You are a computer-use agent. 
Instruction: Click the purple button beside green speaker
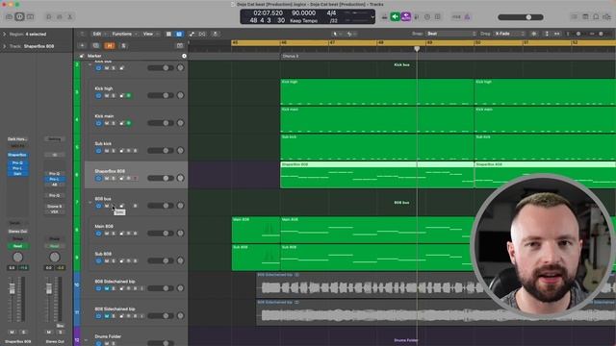406,17
